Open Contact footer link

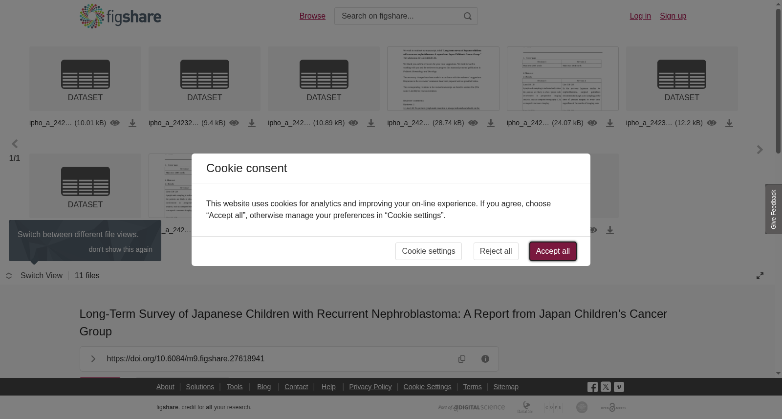(x=296, y=387)
